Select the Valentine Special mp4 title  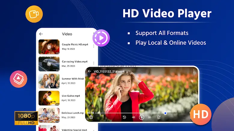(74, 130)
